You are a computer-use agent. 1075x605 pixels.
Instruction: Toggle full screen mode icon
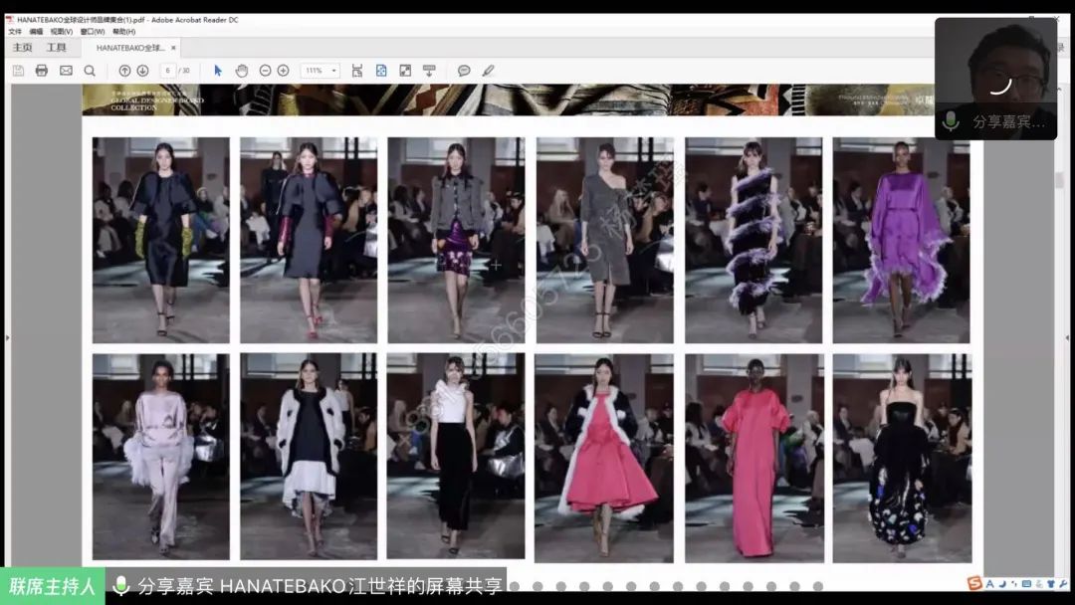click(405, 71)
